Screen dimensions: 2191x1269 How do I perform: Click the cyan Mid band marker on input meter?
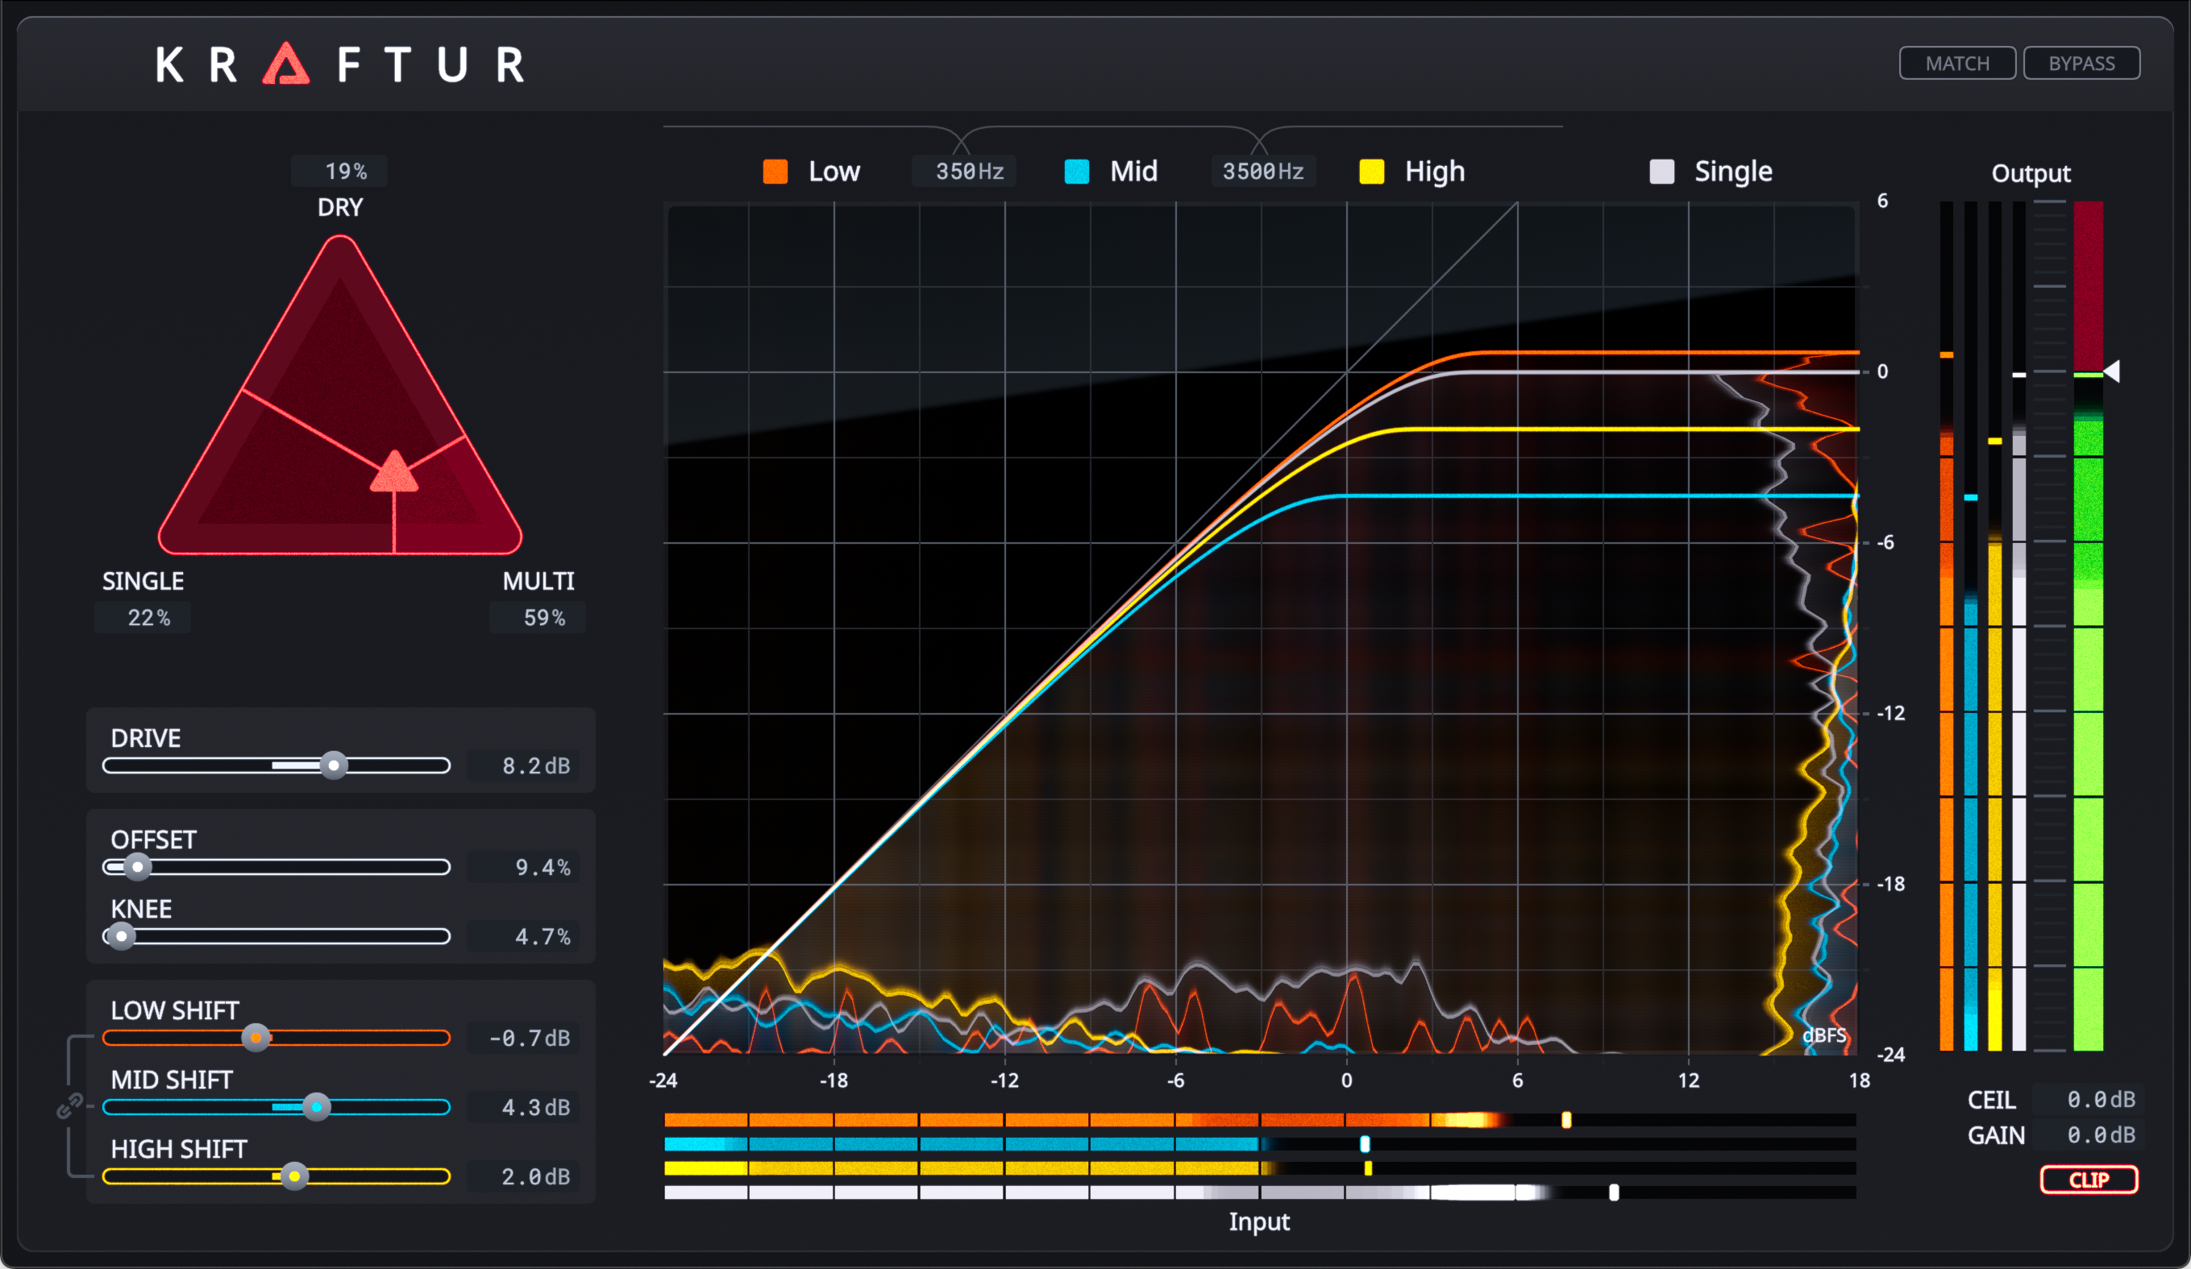click(x=1365, y=1144)
